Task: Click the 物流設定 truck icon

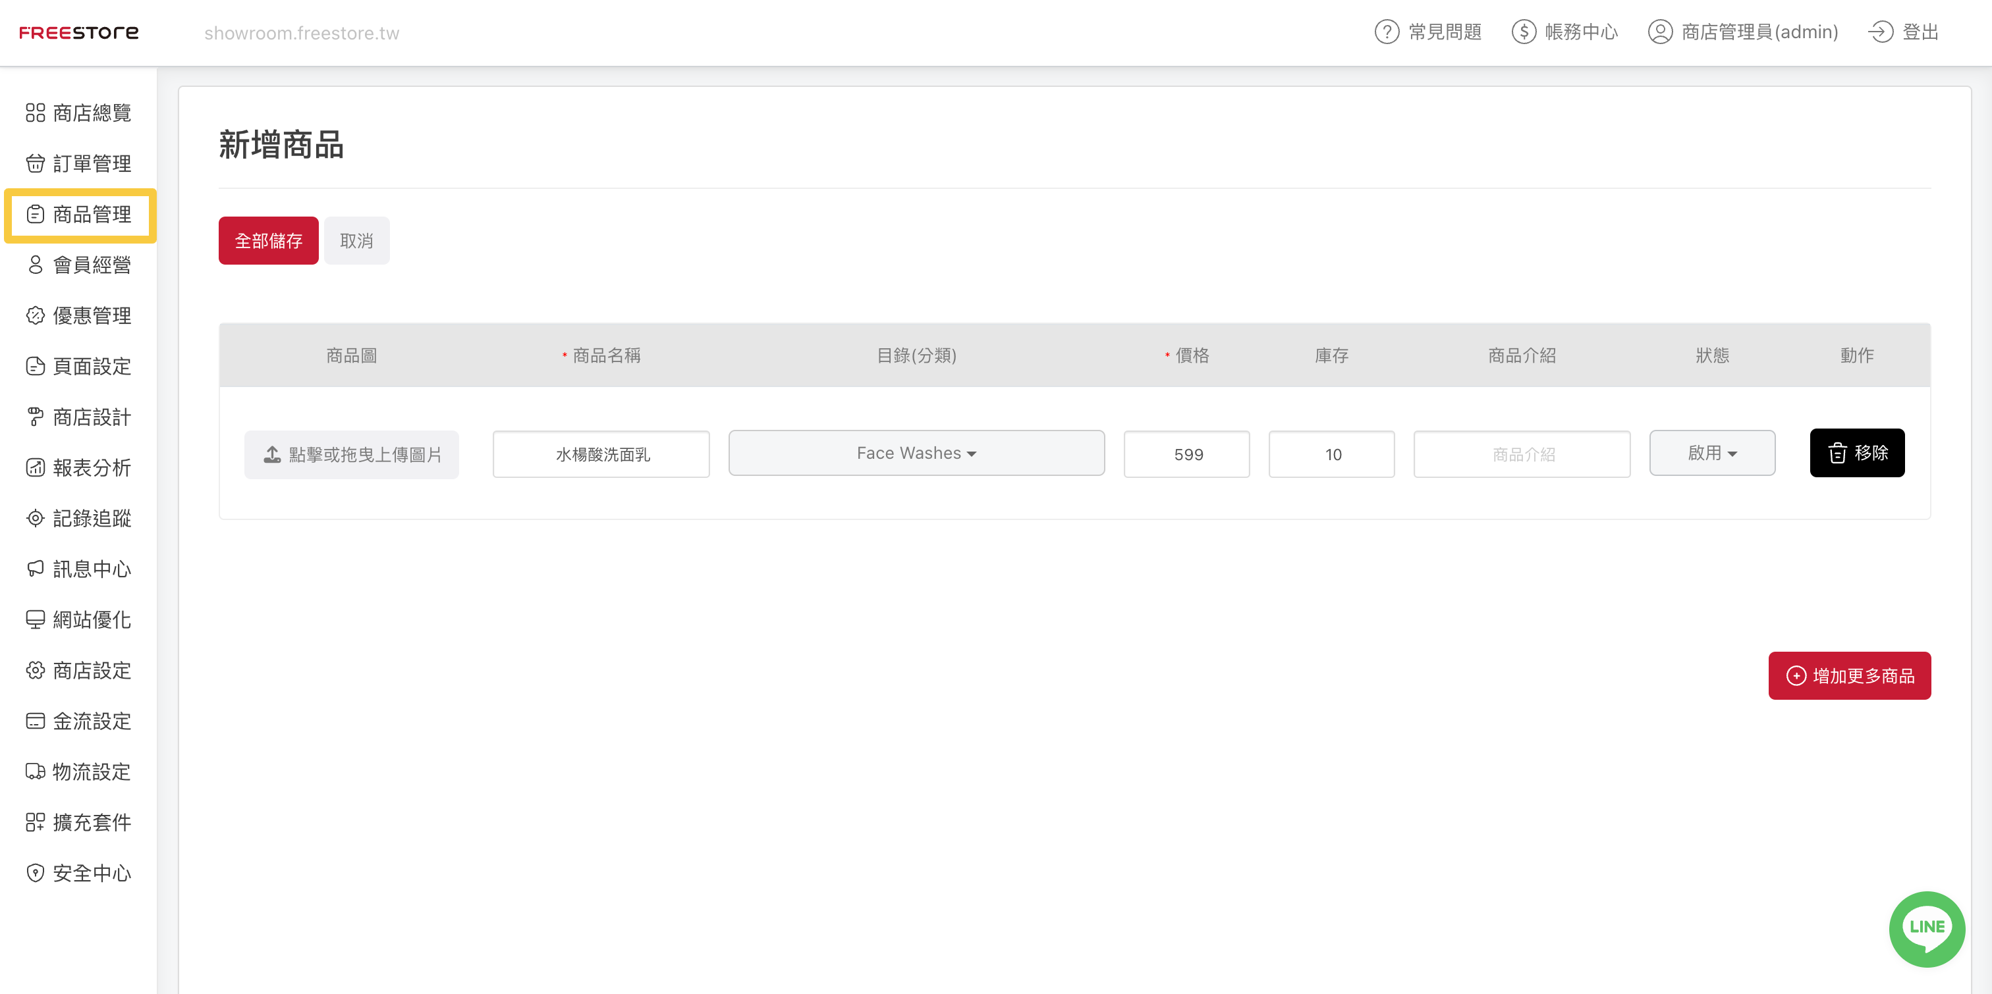Action: click(35, 772)
